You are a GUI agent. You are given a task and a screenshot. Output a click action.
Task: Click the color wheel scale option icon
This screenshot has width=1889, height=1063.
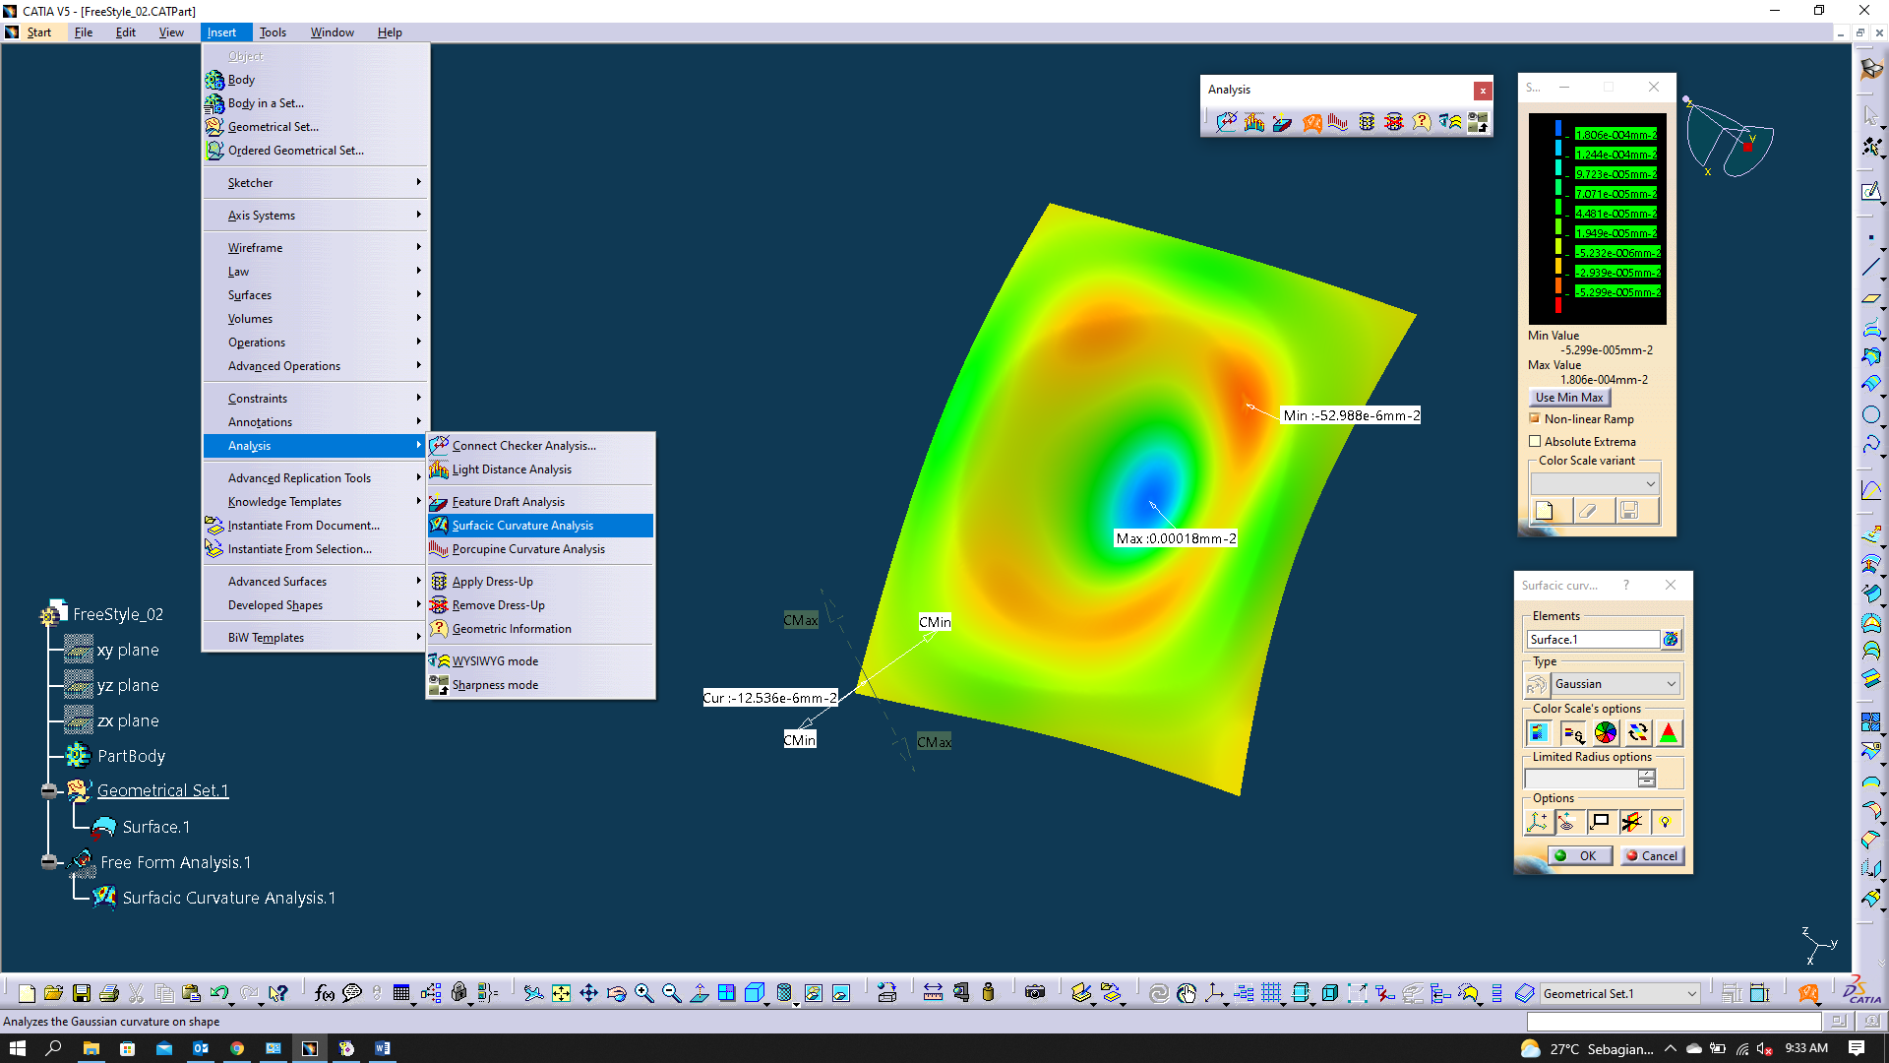pyautogui.click(x=1605, y=733)
